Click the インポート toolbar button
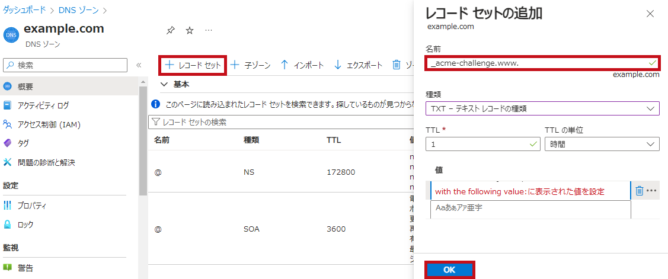This screenshot has height=279, width=668. pos(302,65)
